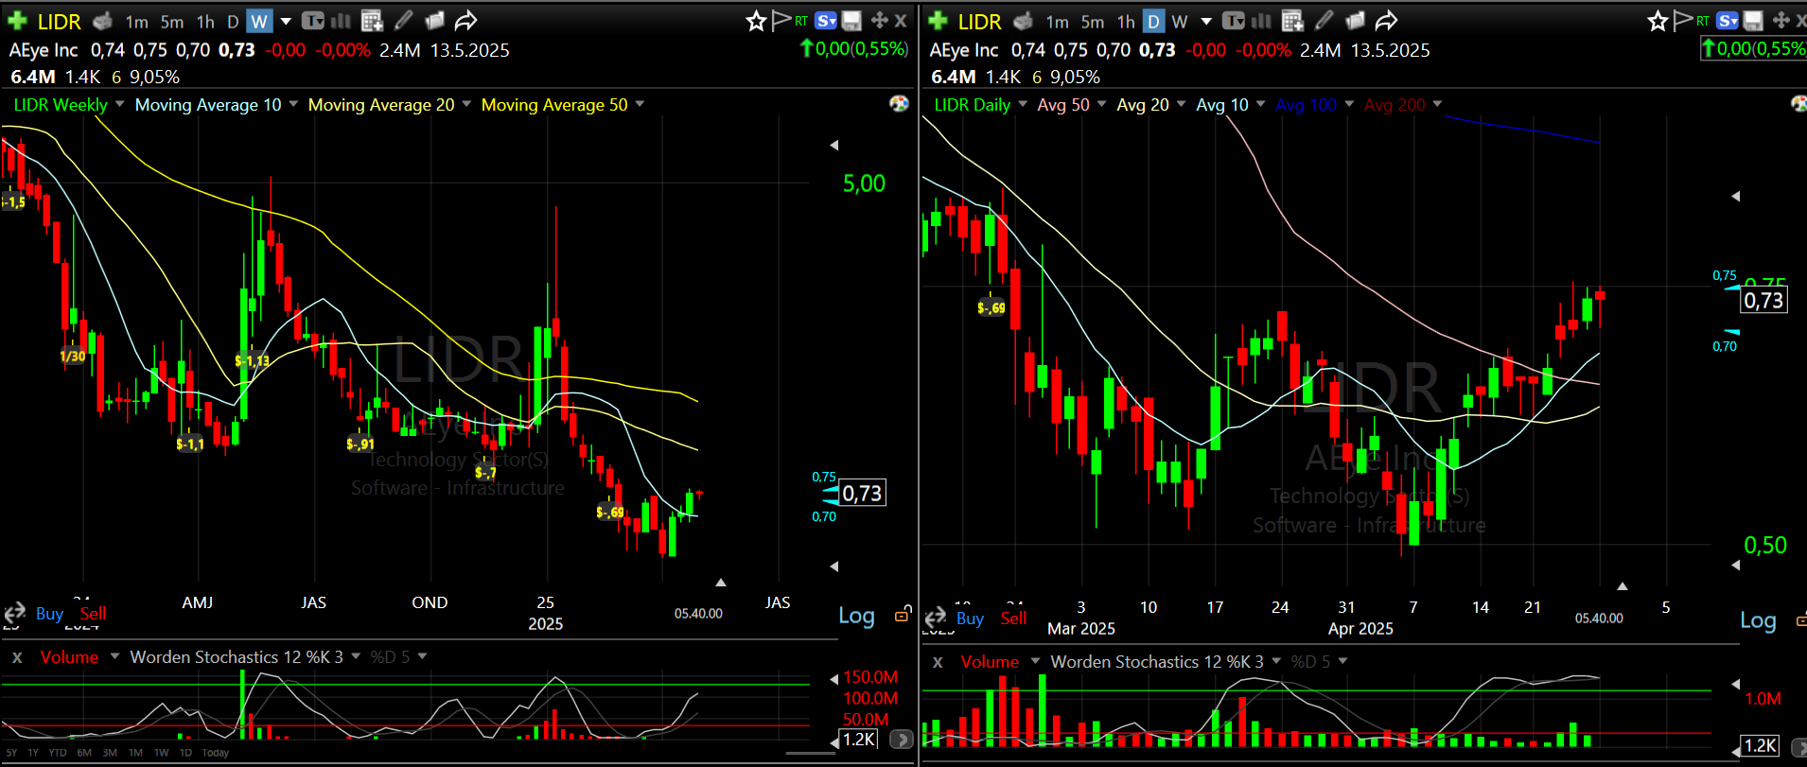The width and height of the screenshot is (1807, 767).
Task: Expand the Moving Average 20 dropdown
Action: (x=466, y=104)
